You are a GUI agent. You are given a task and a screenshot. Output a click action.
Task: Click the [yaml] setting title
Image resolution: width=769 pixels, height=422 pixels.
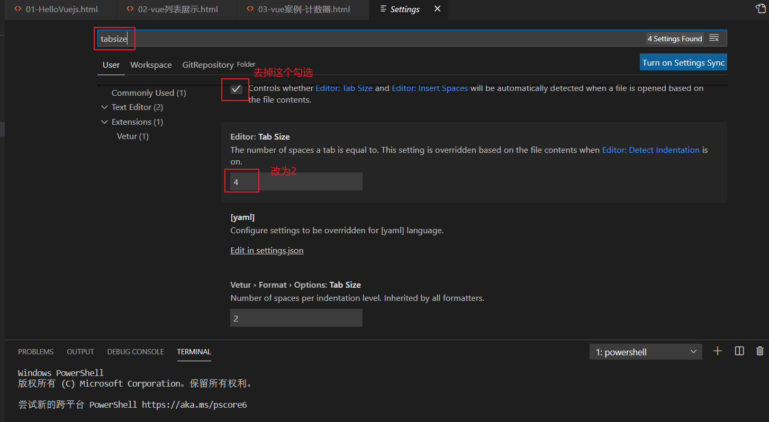click(242, 217)
